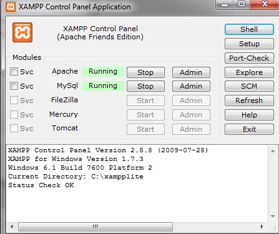Image resolution: width=279 pixels, height=234 pixels.
Task: Start the FileZilla module
Action: [x=145, y=100]
